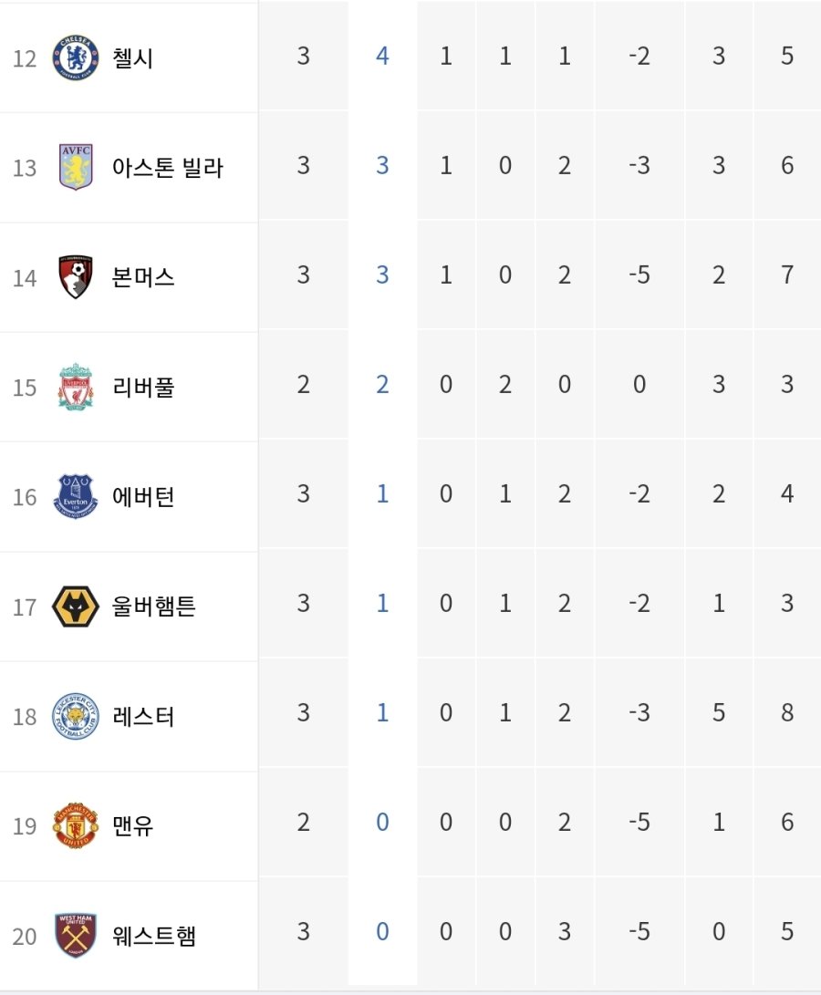Click the Bournemouth club crest

76,276
